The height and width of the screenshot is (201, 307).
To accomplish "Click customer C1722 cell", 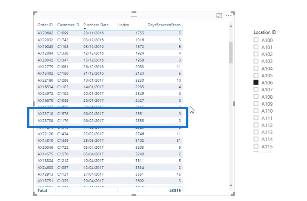I will click(63, 147).
